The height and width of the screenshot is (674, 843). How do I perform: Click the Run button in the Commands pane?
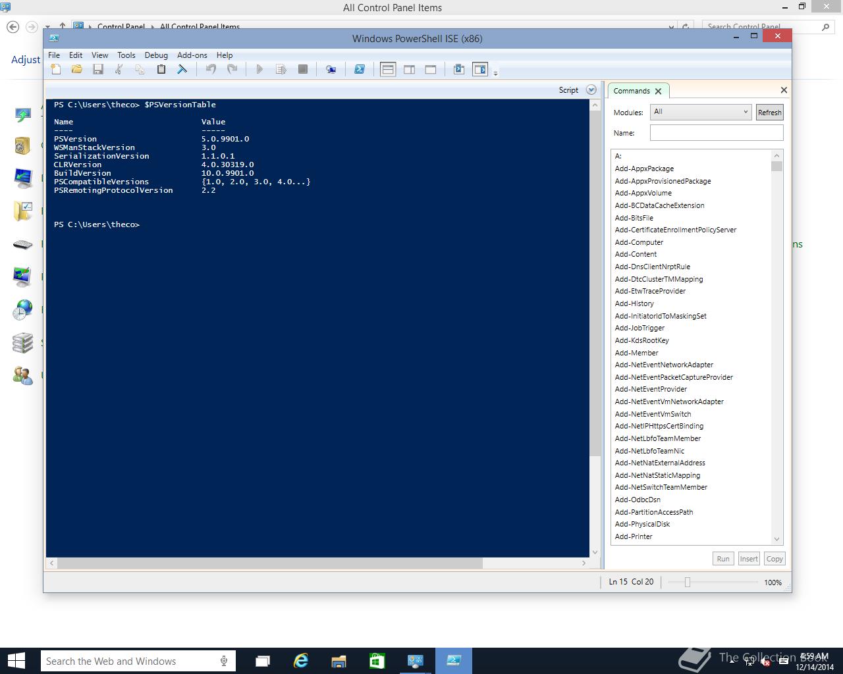coord(723,559)
